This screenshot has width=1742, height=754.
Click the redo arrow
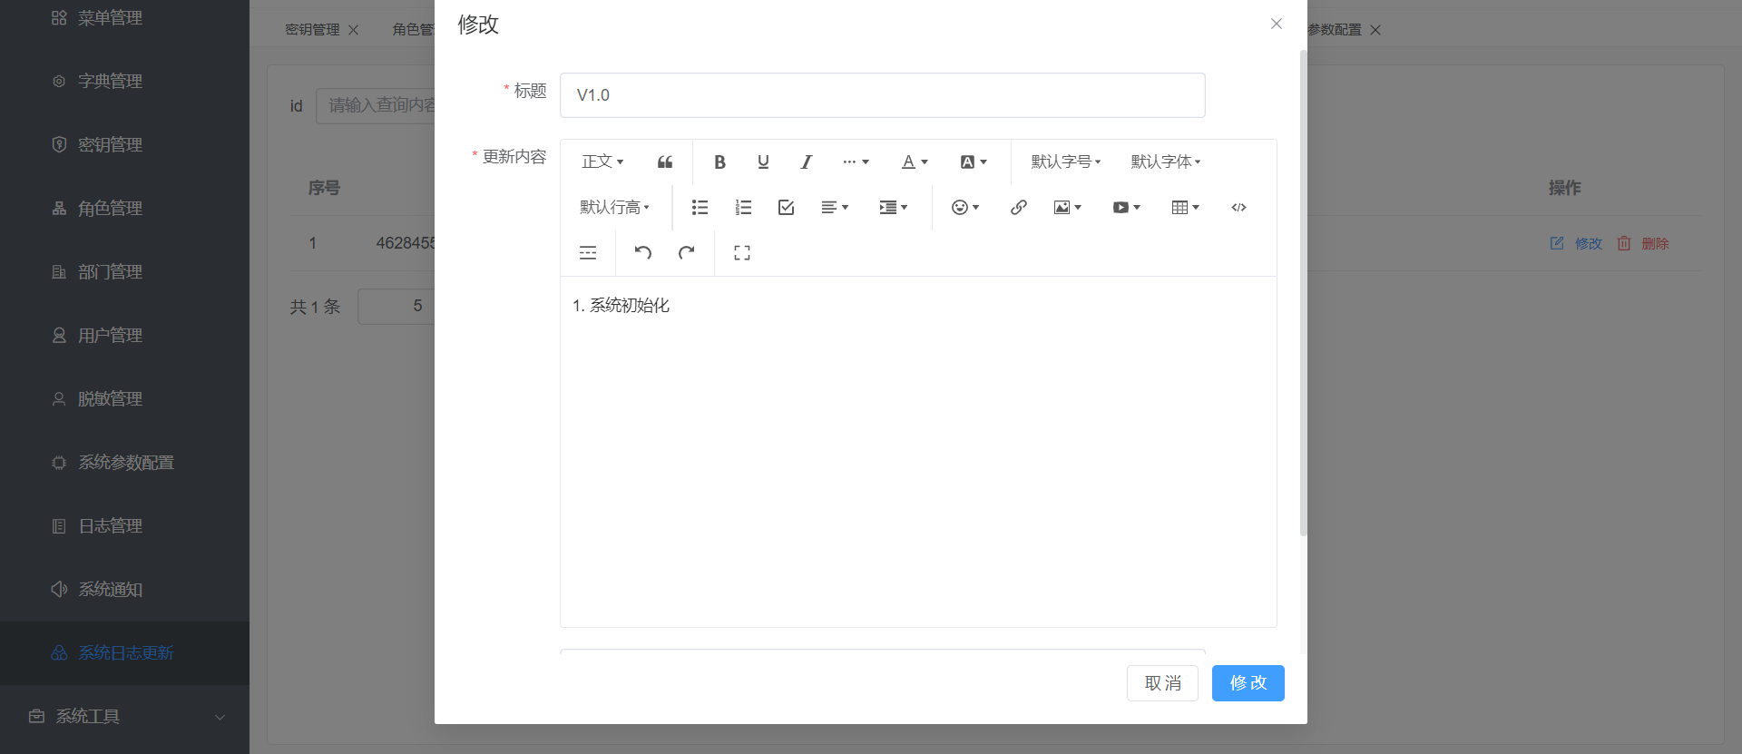tap(687, 253)
